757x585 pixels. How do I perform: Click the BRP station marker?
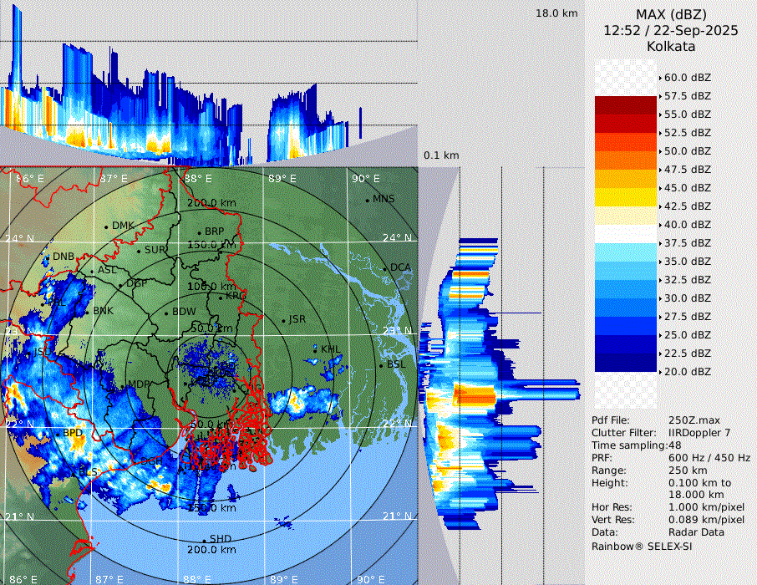click(199, 232)
